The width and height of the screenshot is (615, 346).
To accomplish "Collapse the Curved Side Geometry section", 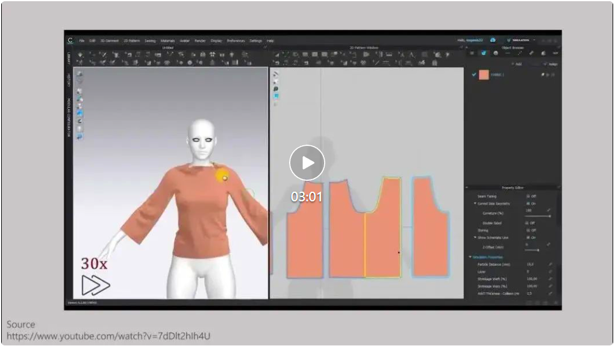I will coord(475,204).
